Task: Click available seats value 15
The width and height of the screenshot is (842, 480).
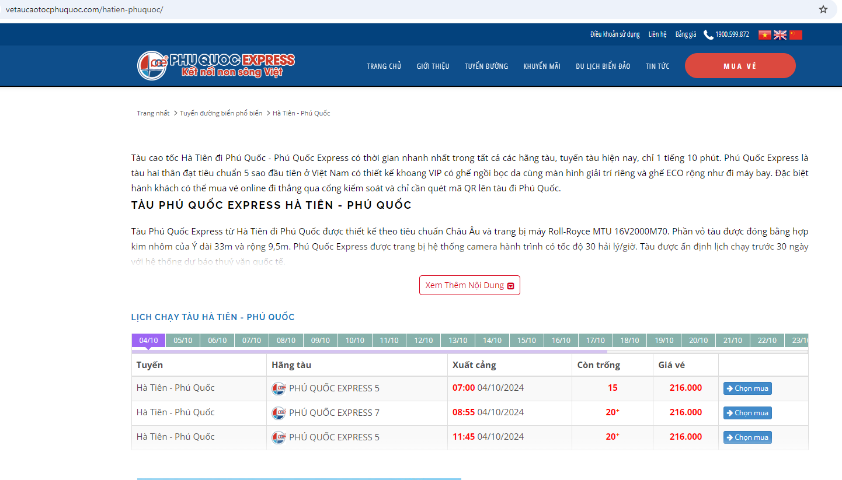Action: 613,388
